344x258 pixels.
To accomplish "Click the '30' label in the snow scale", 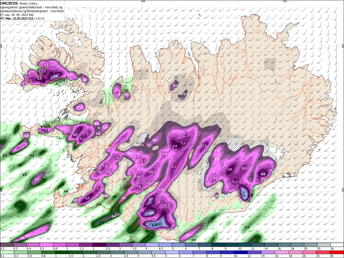I will point(332,249).
